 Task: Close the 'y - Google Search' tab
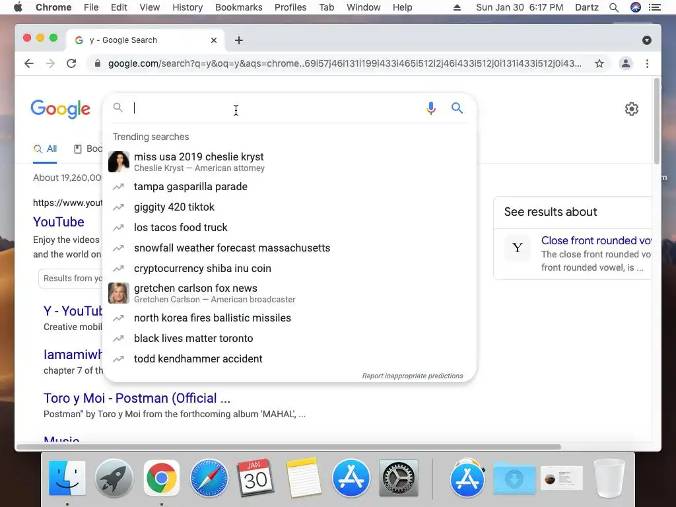214,40
